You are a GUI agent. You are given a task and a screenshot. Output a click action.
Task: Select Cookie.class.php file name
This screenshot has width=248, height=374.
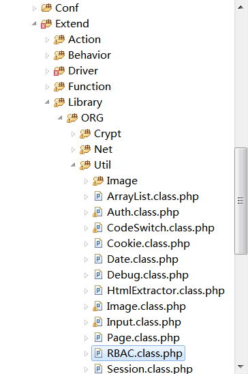149,244
